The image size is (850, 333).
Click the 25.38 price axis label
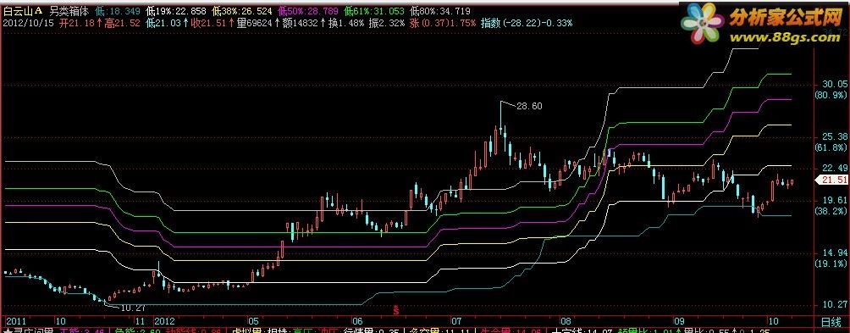click(835, 136)
